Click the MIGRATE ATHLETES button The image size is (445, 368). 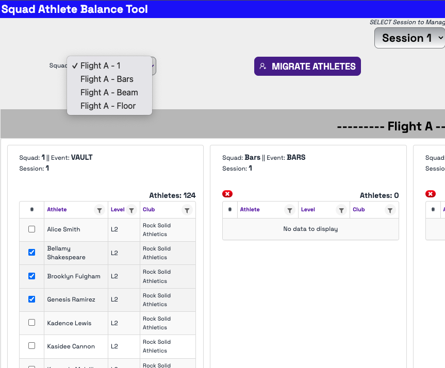(x=307, y=66)
